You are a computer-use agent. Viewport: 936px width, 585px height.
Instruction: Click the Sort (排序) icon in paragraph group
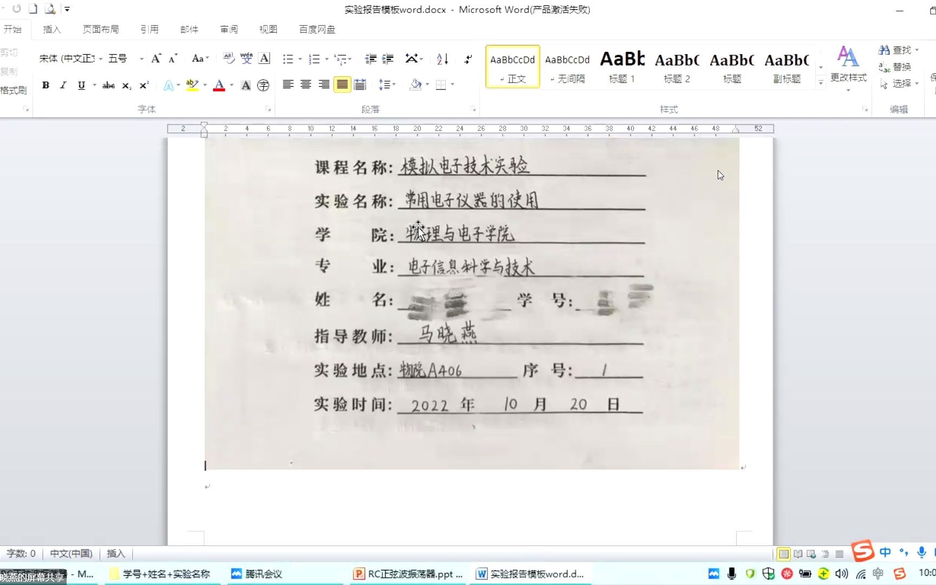pyautogui.click(x=442, y=58)
